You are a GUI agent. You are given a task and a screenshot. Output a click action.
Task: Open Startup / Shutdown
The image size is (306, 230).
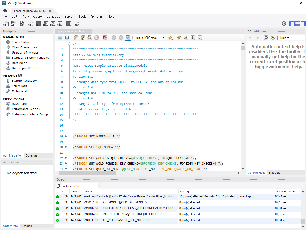point(25,81)
